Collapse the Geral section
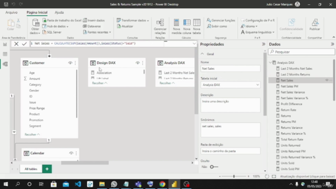The image size is (336, 189). [x=202, y=54]
